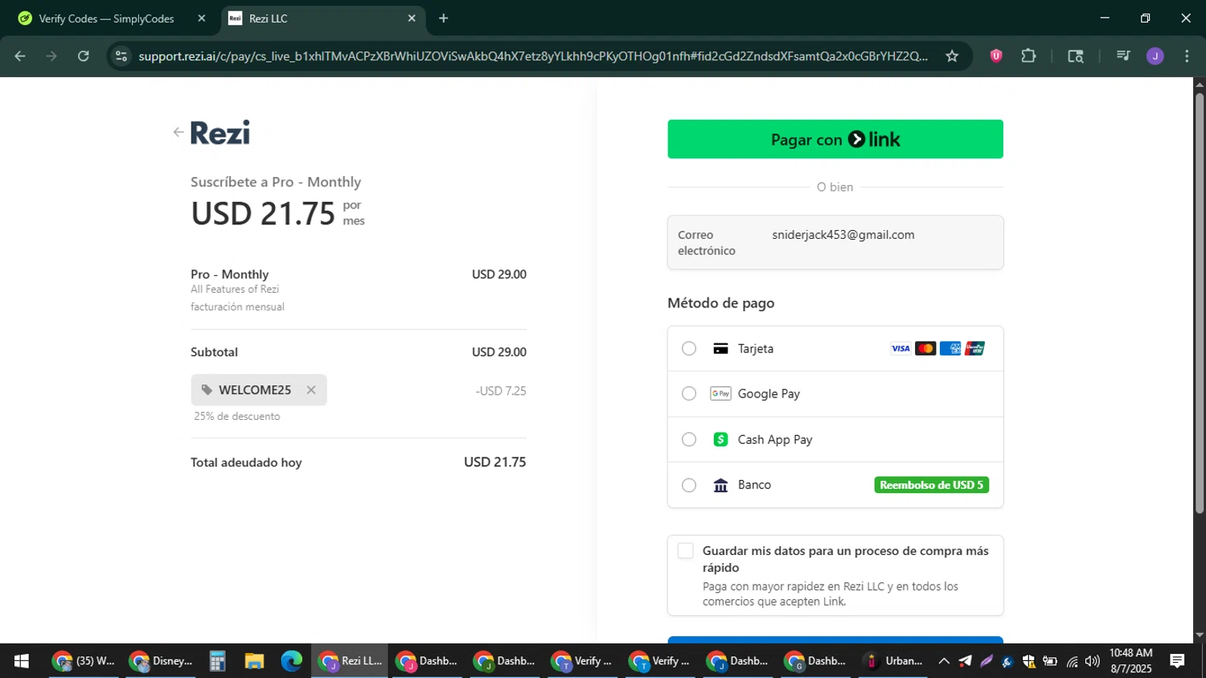Open the media controls icon
Viewport: 1206px width, 678px height.
click(x=1123, y=56)
